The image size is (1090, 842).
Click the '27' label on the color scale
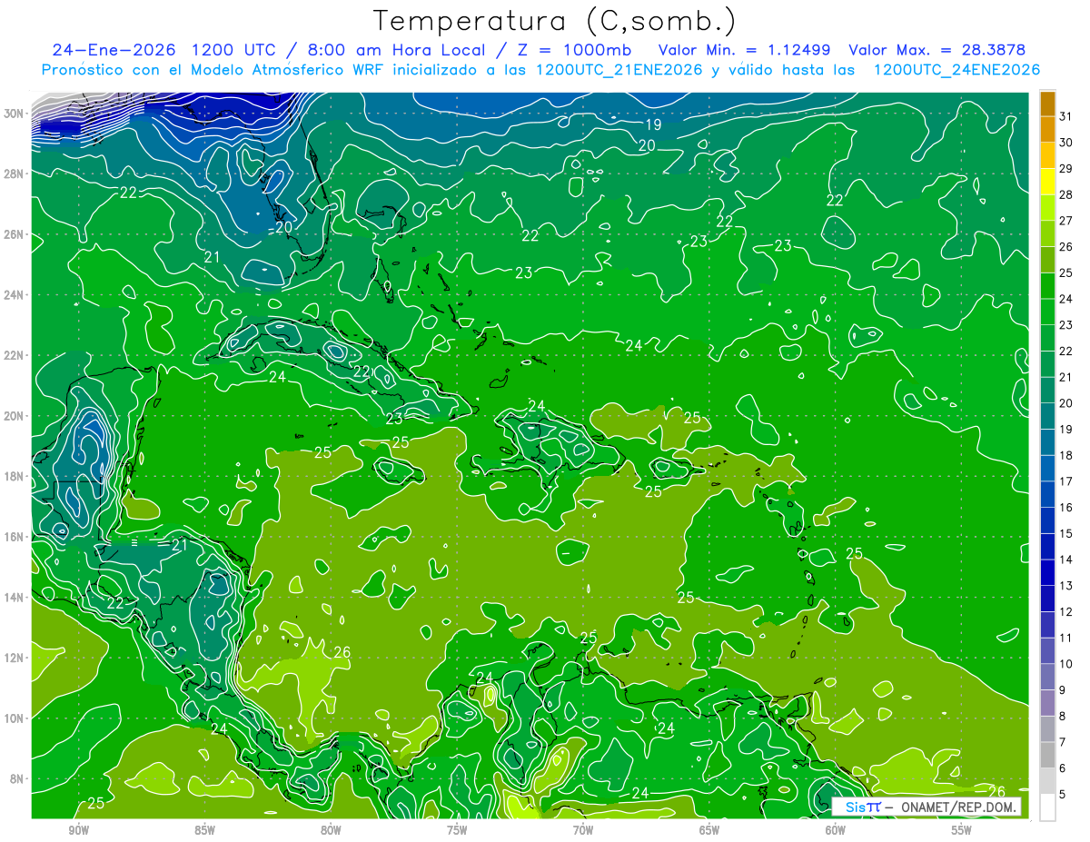(x=1066, y=221)
